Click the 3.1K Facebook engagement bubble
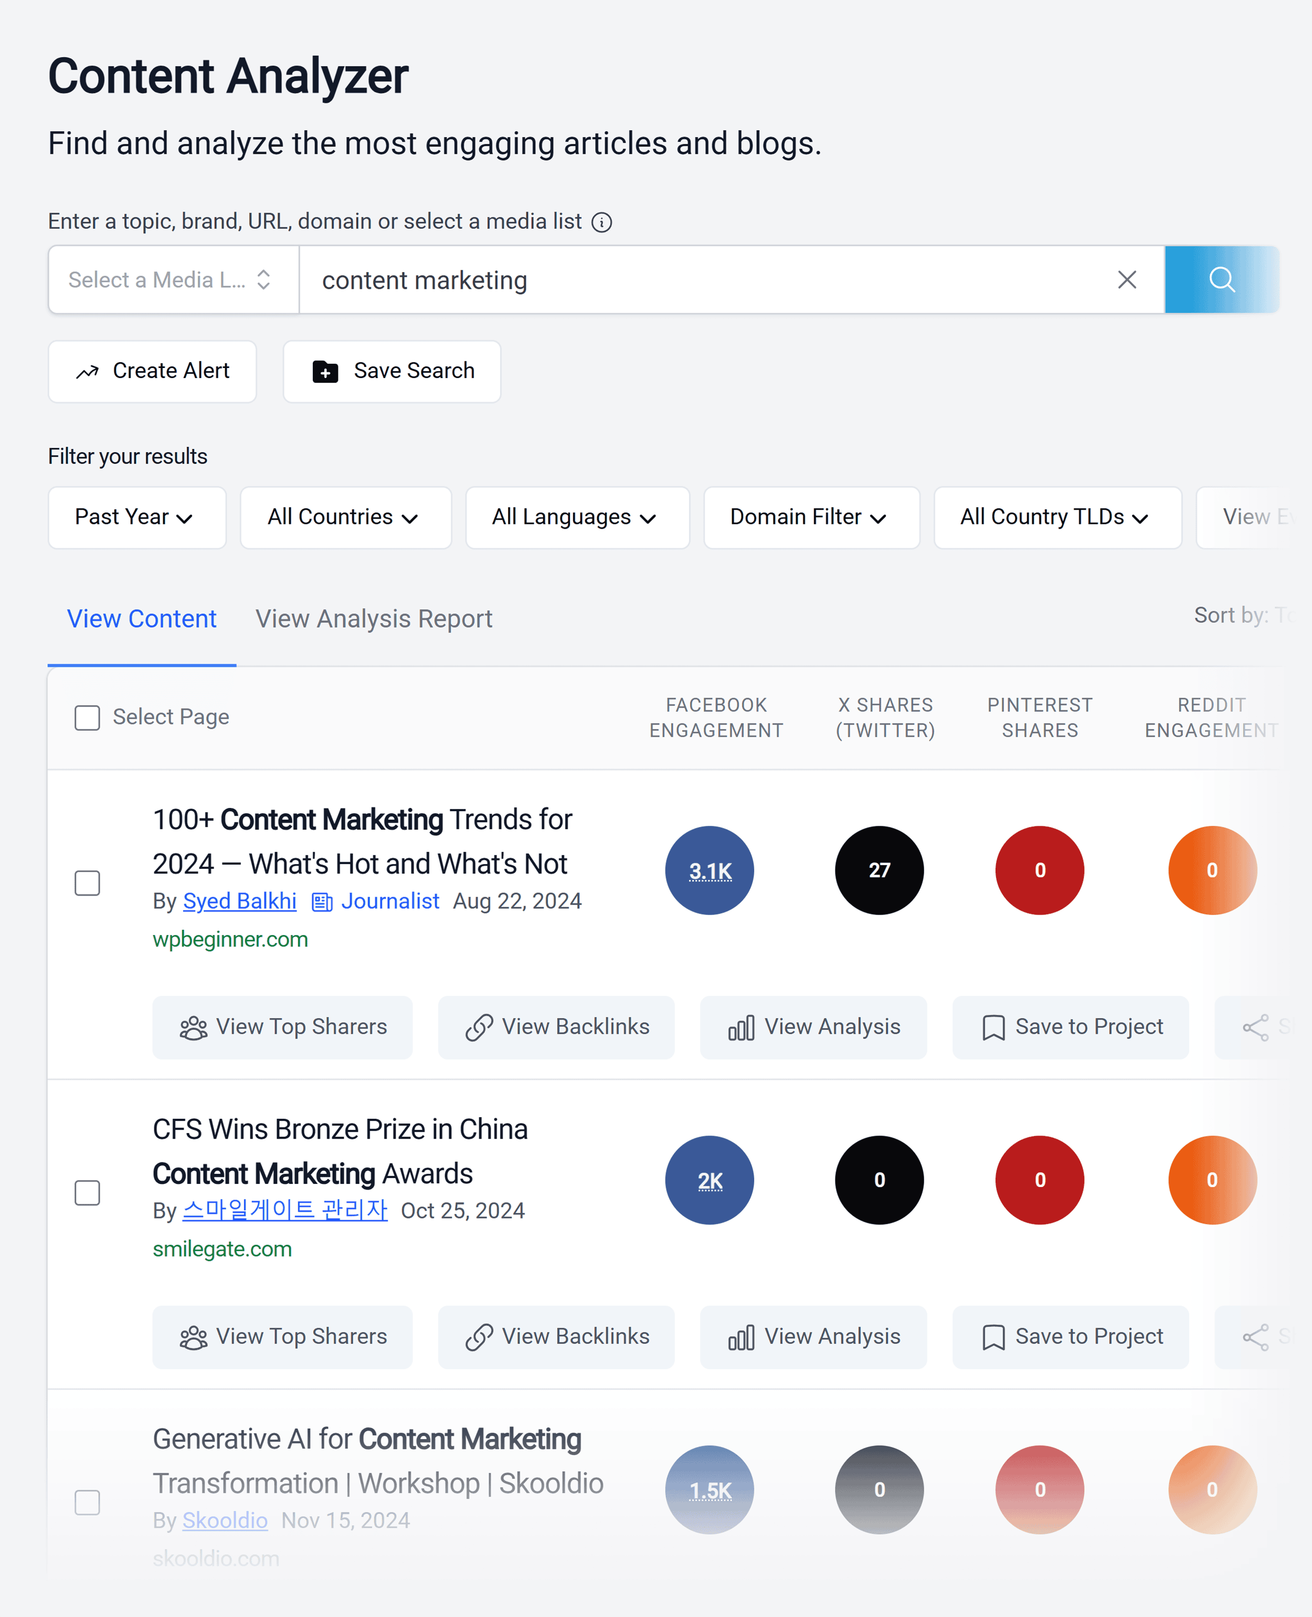Image resolution: width=1312 pixels, height=1617 pixels. (709, 870)
